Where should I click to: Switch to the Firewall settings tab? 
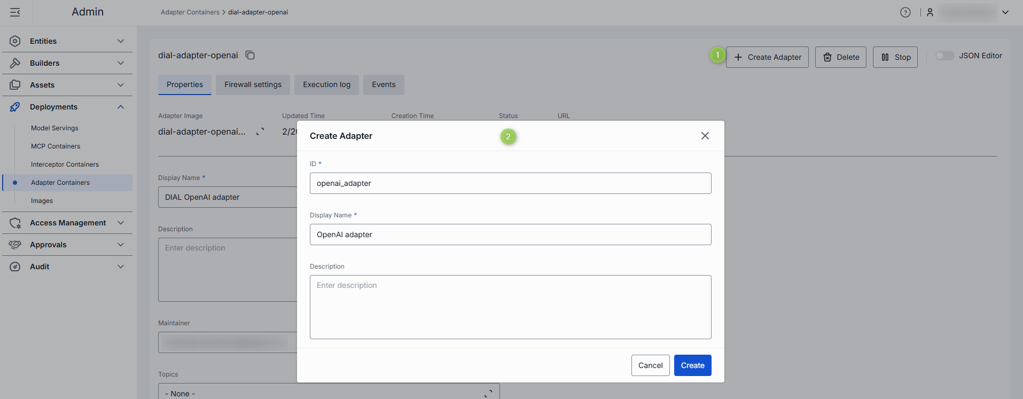pos(253,84)
